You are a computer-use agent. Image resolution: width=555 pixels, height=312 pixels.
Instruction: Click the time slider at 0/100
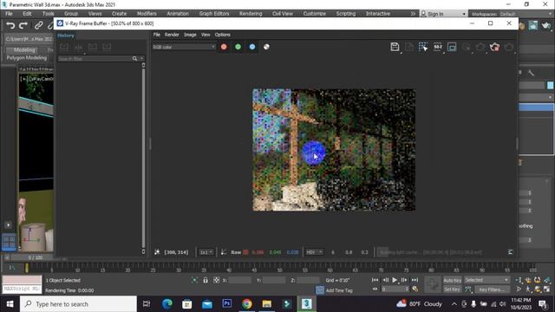click(35, 257)
